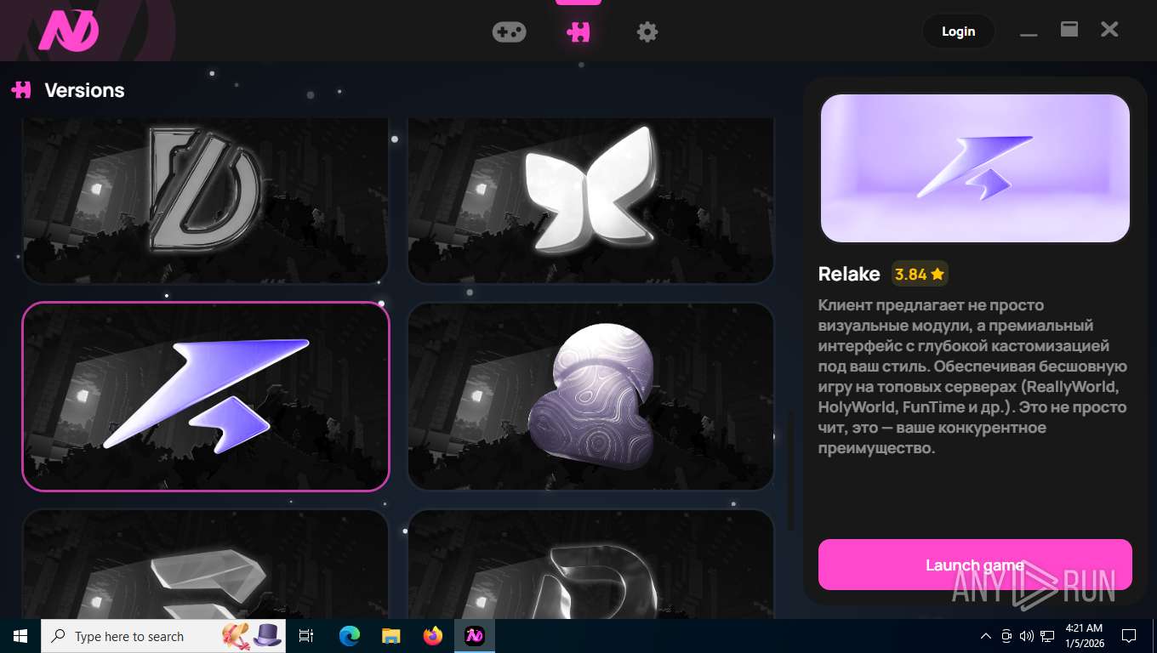Click the launcher icon in taskbar
Viewport: 1157px width, 653px height.
click(x=475, y=636)
